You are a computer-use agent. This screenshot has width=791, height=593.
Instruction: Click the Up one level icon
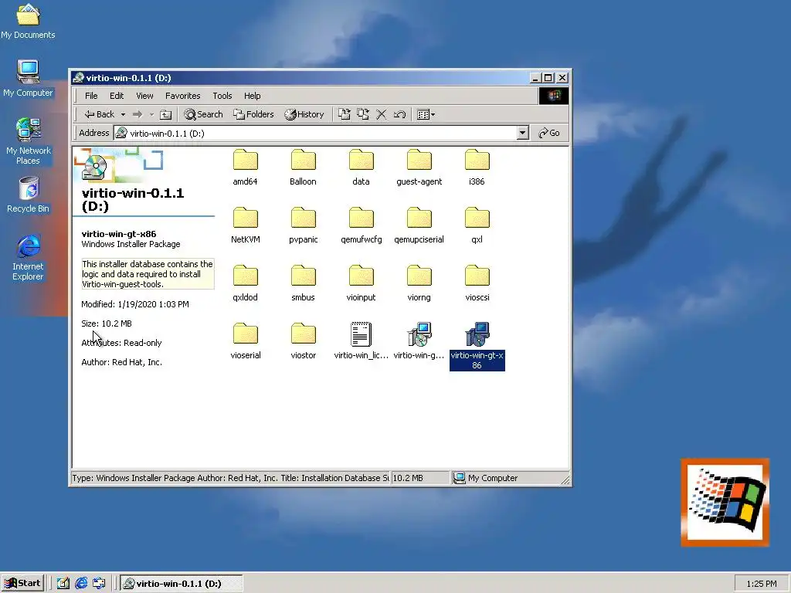point(165,114)
